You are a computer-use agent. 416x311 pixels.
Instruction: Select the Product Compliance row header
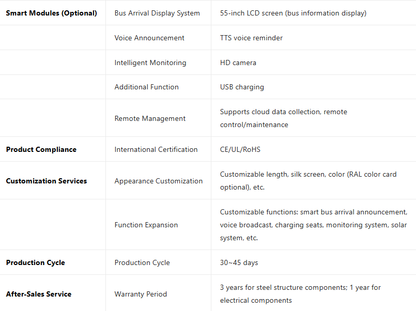41,149
